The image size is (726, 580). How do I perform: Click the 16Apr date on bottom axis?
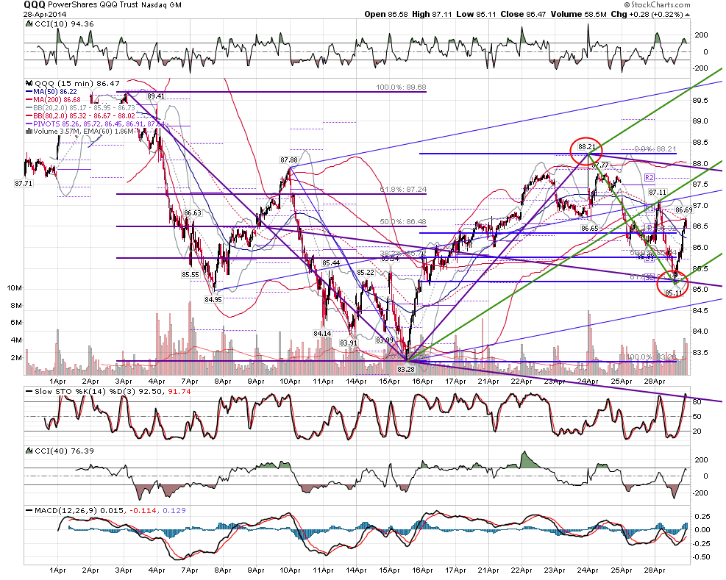(422, 570)
